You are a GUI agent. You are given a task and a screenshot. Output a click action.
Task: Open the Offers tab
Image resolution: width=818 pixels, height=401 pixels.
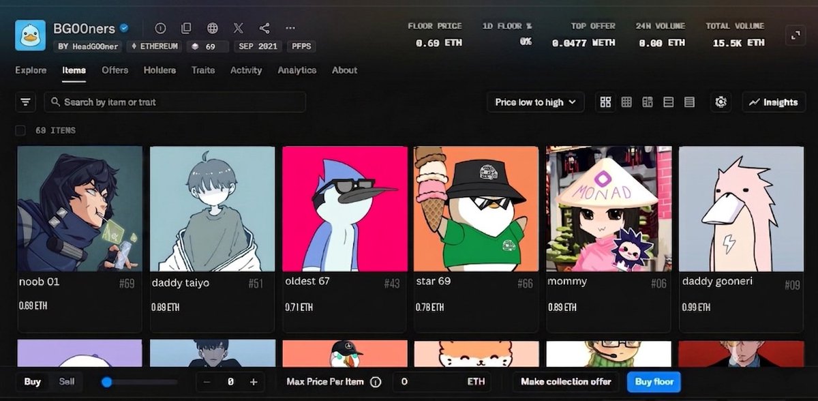coord(115,70)
